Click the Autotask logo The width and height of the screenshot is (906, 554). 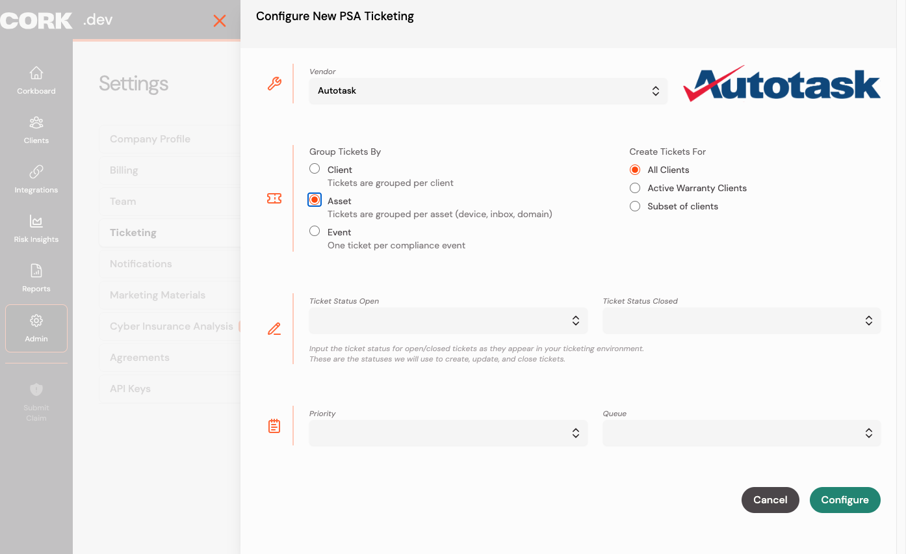pos(781,85)
